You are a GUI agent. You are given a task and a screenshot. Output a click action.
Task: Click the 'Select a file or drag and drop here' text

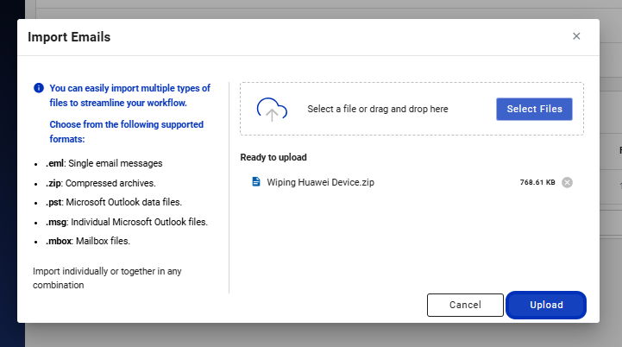[x=378, y=109]
